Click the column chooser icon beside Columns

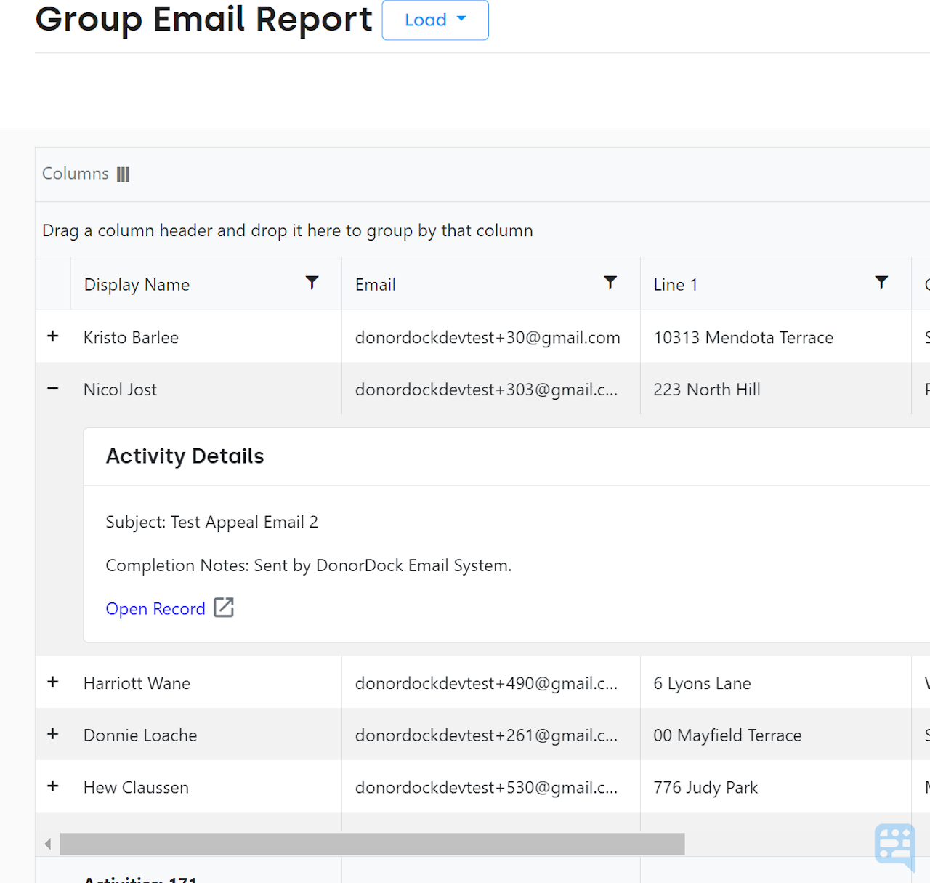click(x=123, y=174)
